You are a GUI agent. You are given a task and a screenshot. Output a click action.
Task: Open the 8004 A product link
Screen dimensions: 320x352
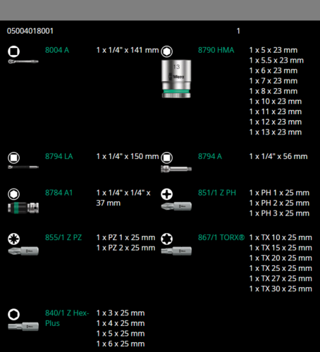[x=57, y=50]
